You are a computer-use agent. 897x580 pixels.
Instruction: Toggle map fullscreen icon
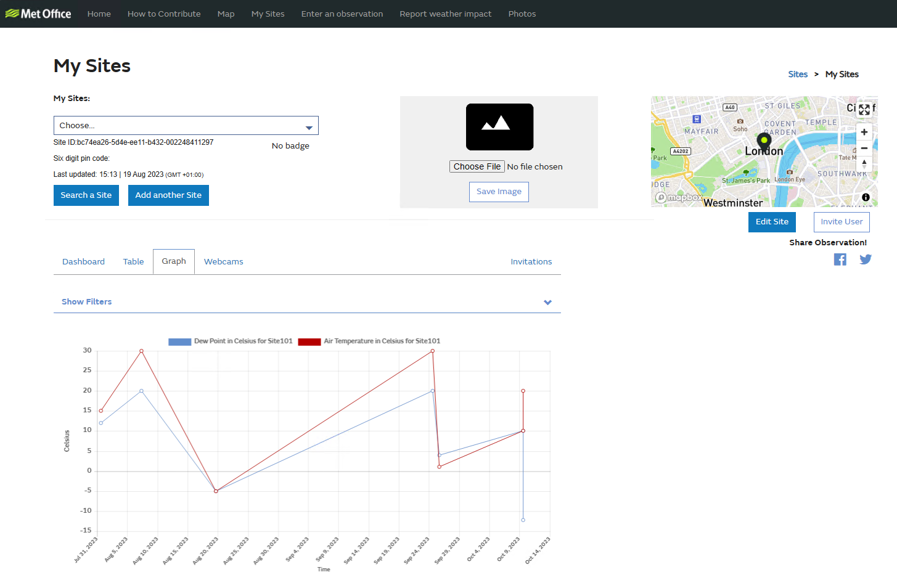pyautogui.click(x=864, y=110)
